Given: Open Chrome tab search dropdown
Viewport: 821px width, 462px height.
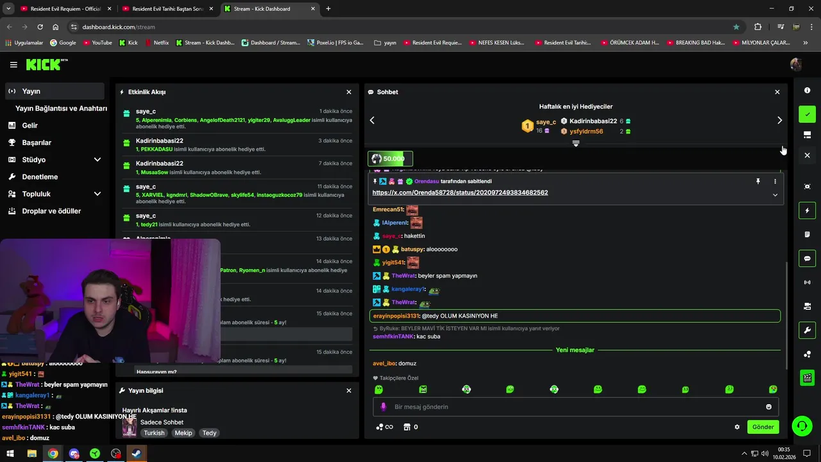Looking at the screenshot, I should [8, 9].
